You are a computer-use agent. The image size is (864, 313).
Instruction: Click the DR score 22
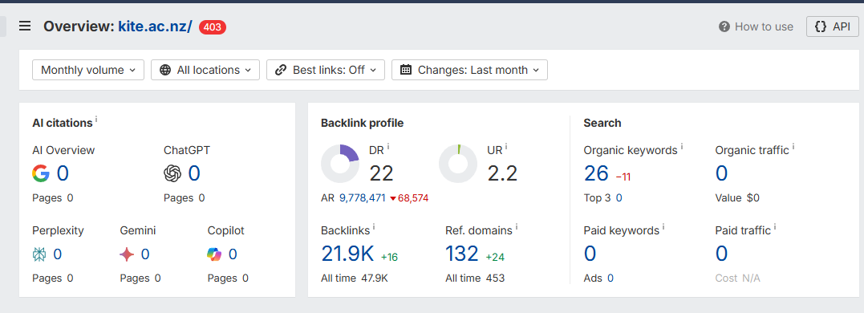[x=381, y=173]
